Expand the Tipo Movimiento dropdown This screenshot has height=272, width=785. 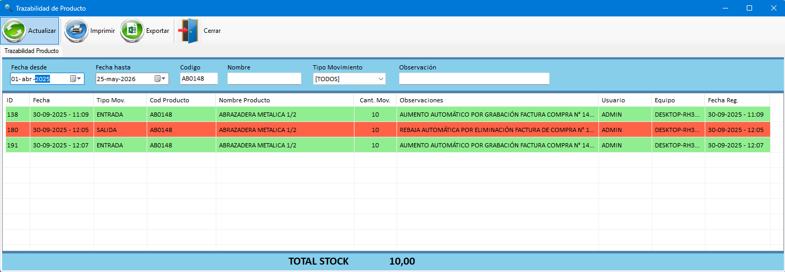[x=381, y=79]
